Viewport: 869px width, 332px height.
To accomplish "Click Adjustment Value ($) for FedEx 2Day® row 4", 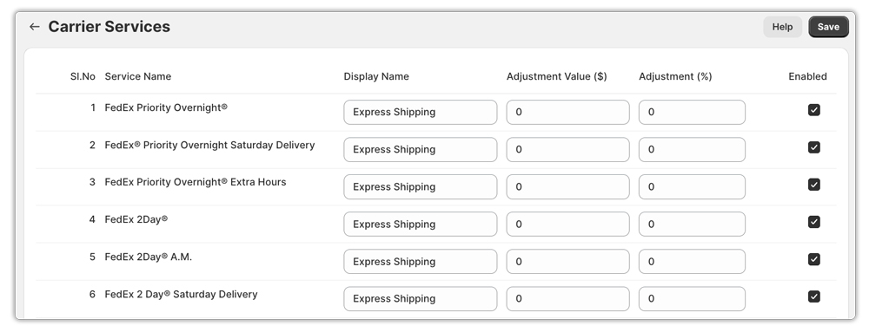I will (567, 225).
